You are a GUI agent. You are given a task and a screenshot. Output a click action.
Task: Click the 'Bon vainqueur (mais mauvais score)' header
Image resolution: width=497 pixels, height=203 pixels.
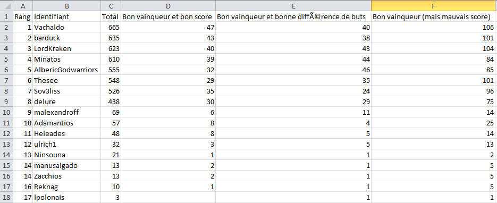point(433,16)
